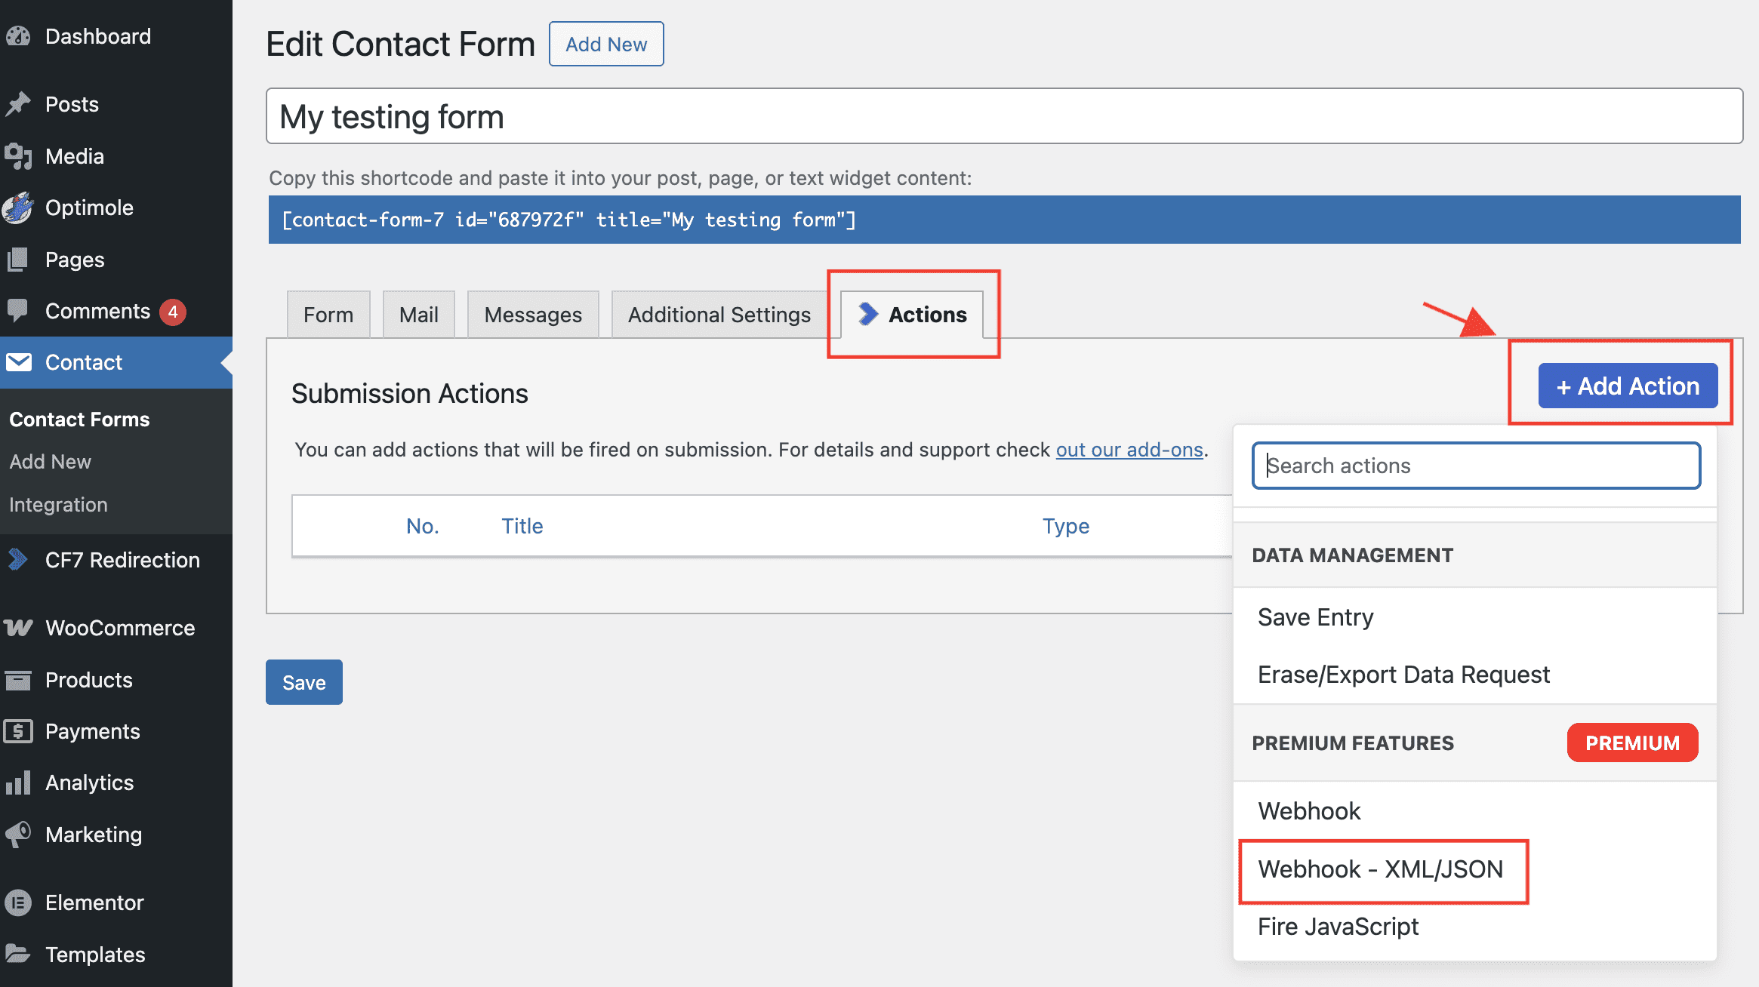Open Media via its sidebar icon
The image size is (1759, 987).
(18, 156)
